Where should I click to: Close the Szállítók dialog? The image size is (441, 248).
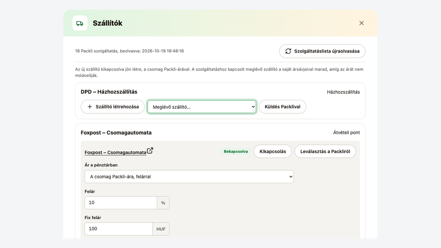point(361,23)
